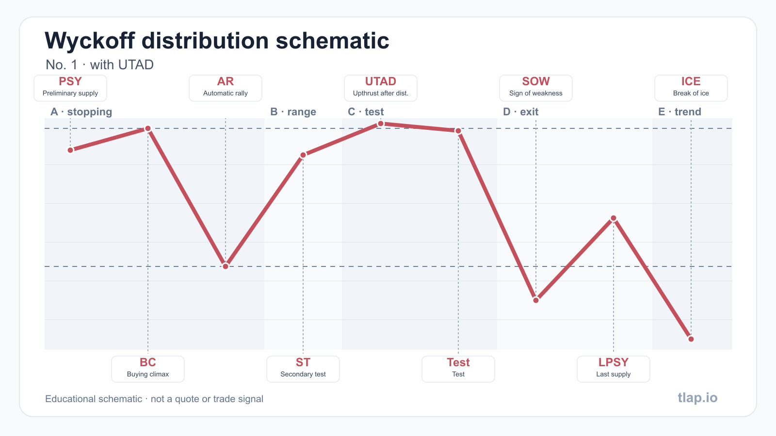Select the AR Automatic rally label

[226, 88]
